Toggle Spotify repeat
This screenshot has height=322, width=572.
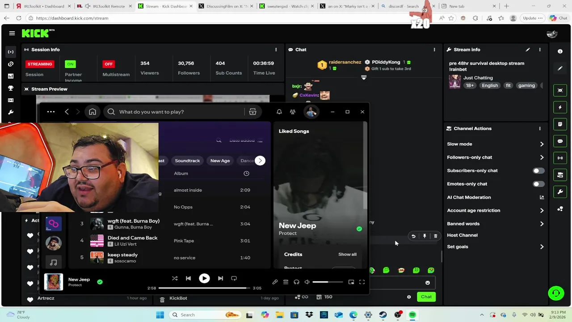(234, 278)
